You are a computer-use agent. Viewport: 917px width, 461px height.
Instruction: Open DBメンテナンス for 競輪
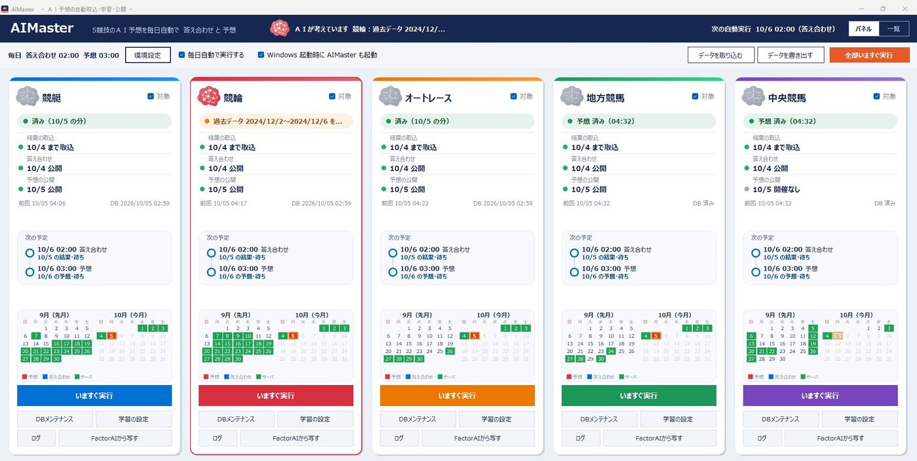tap(236, 419)
